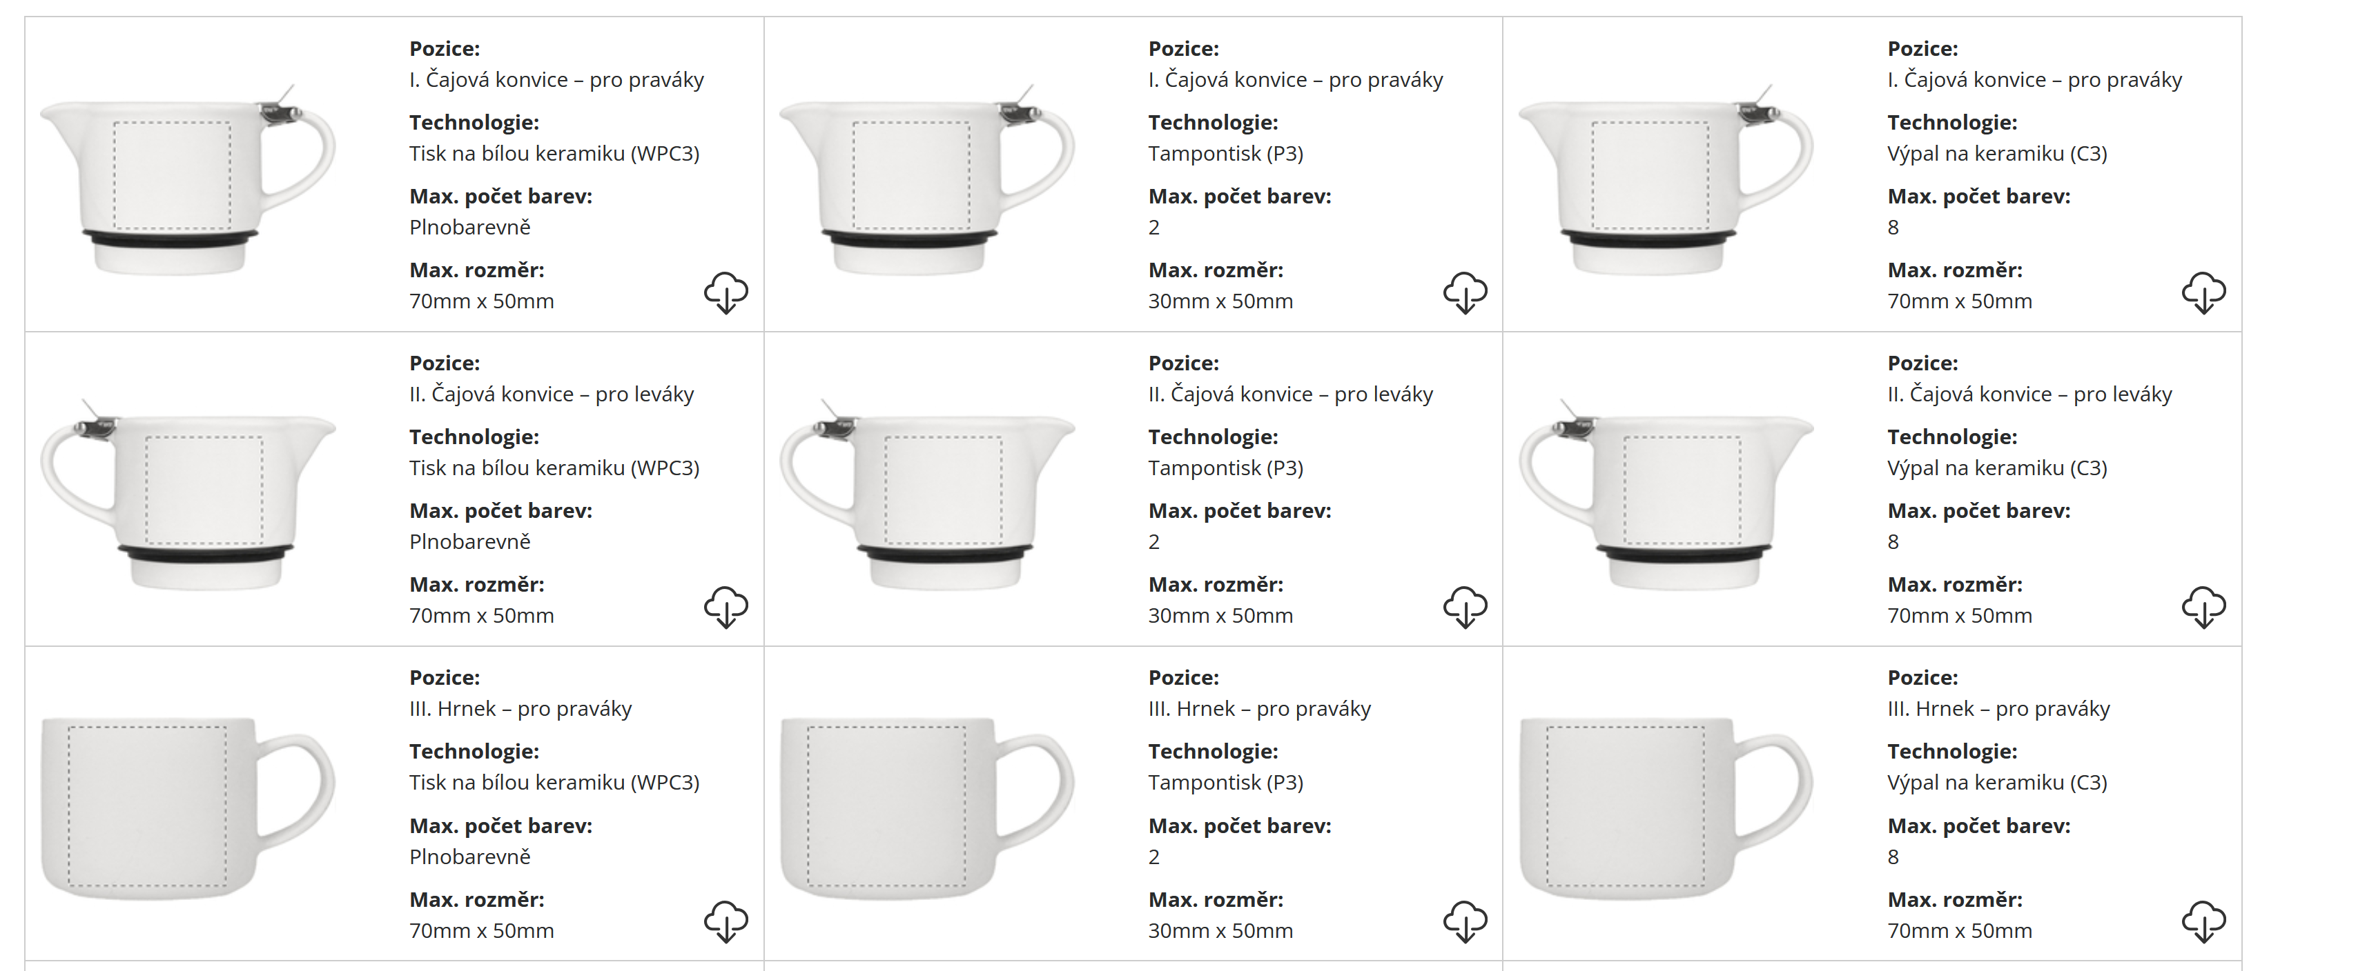Download left-handed teapot Tampontisk P3 template
The width and height of the screenshot is (2367, 971).
click(x=1465, y=608)
